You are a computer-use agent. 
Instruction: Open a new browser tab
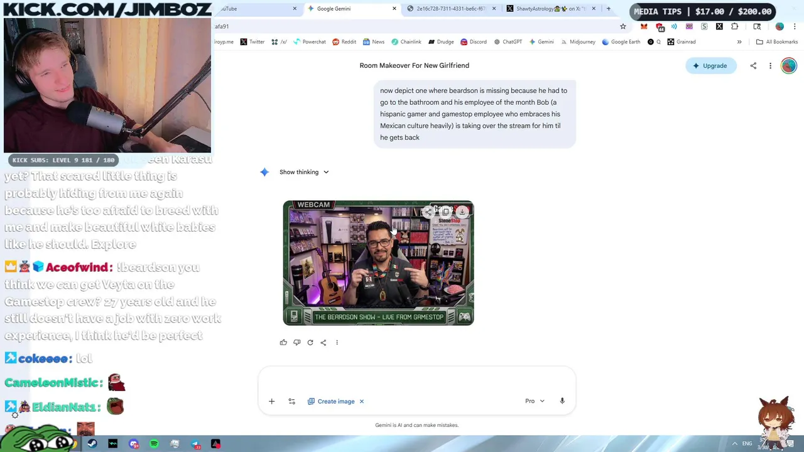point(608,9)
